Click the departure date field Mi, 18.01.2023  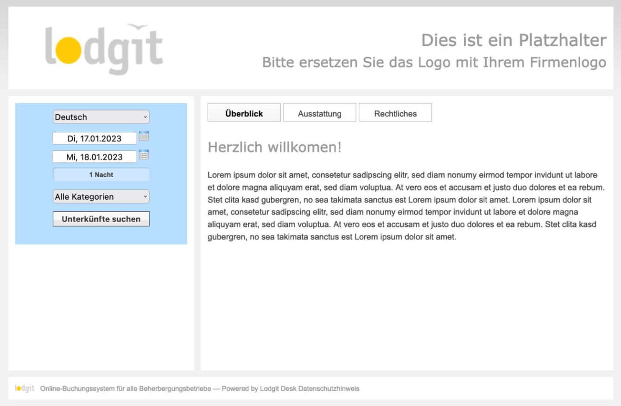pos(95,157)
